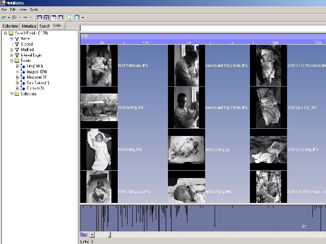Screen dimensions: 326x244
Task: Open the Tools menu
Action: 34,10
